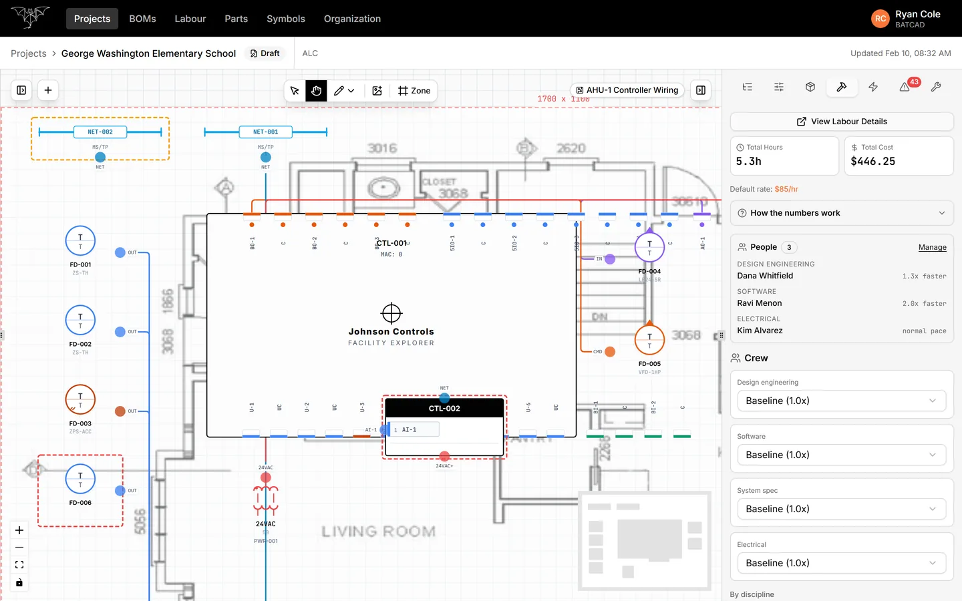Viewport: 962px width, 601px height.
Task: Open the wrench tools panel tab
Action: point(936,87)
